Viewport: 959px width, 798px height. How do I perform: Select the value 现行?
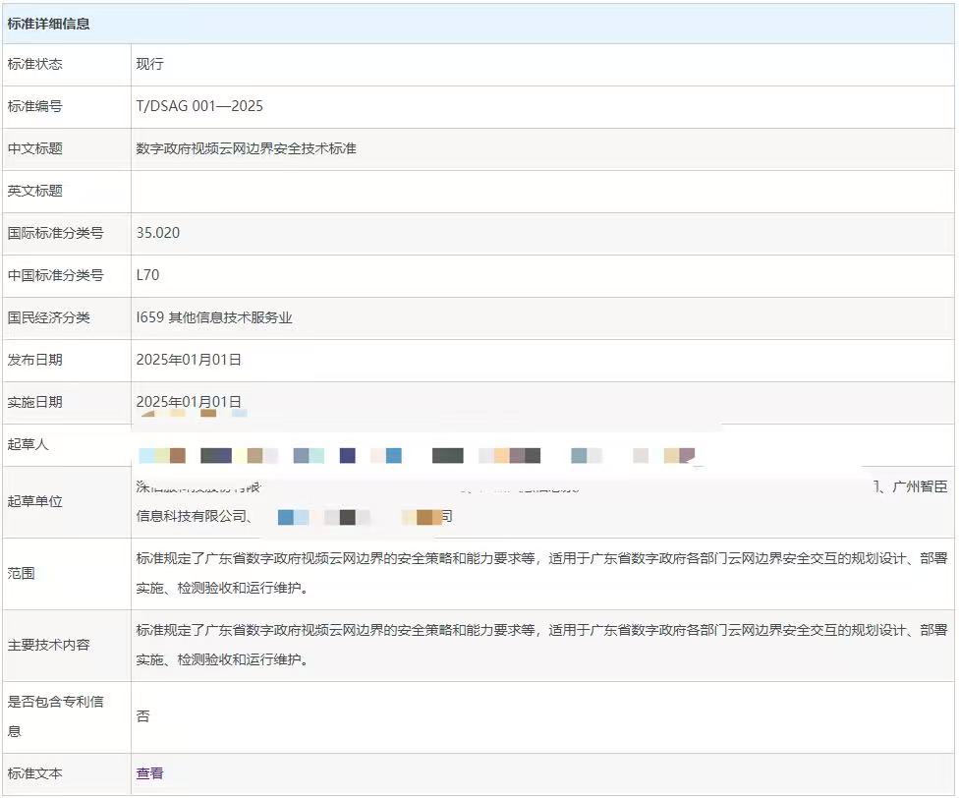(149, 64)
